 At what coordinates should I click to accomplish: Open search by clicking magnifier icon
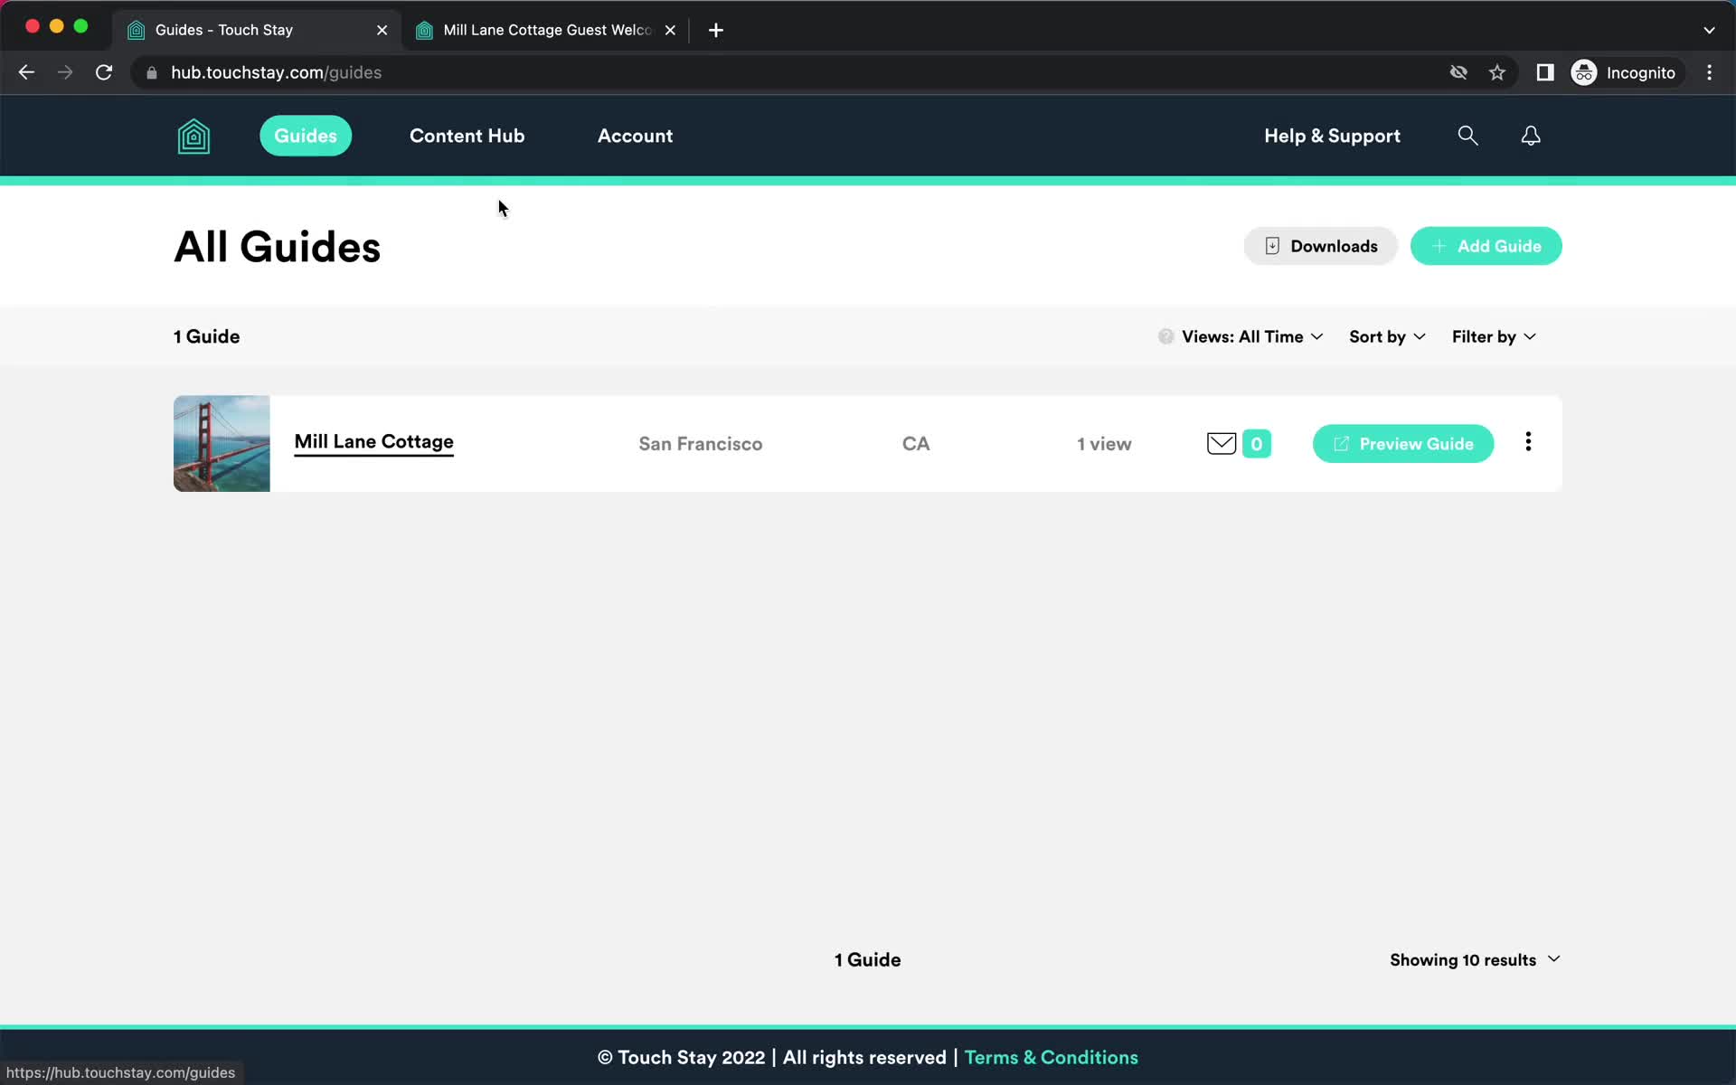[x=1467, y=137]
